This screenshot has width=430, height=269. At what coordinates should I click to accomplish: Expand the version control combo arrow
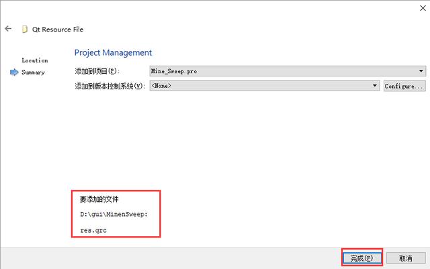pyautogui.click(x=375, y=86)
